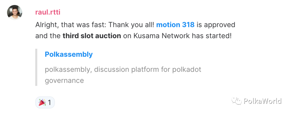Click 'is approved' after motion link

coord(216,25)
